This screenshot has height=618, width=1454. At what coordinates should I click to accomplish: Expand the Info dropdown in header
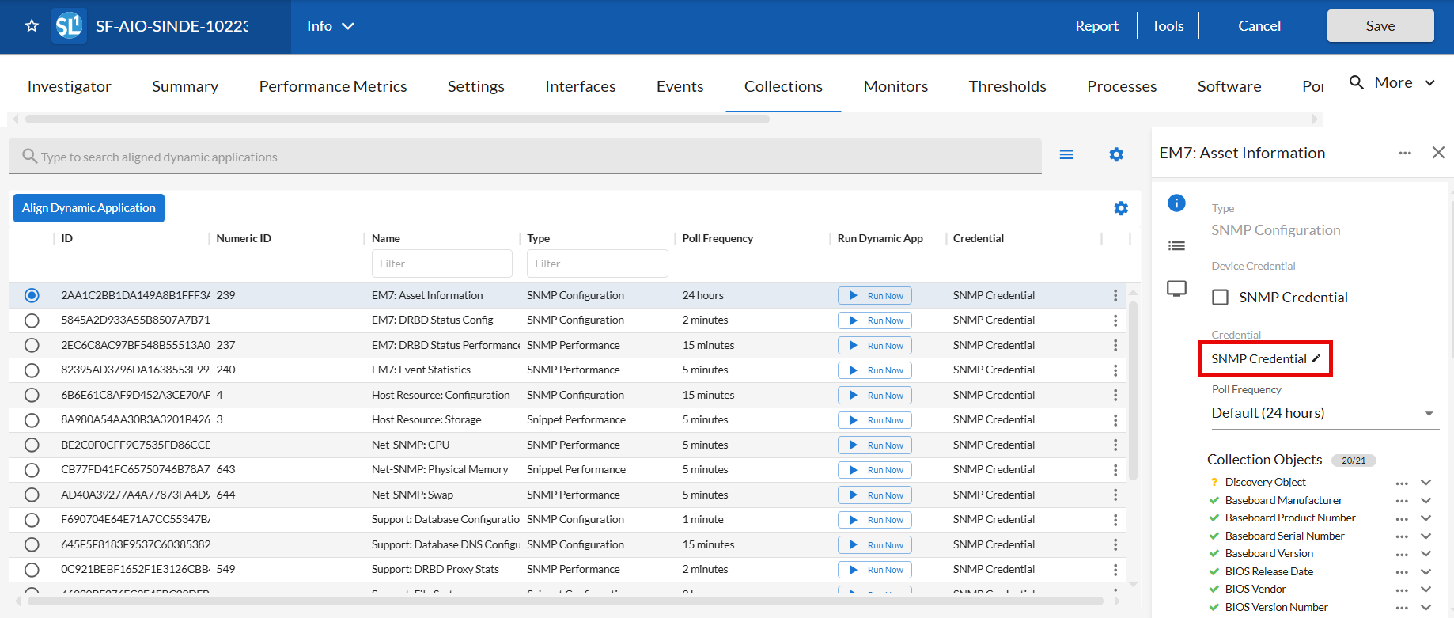(x=331, y=26)
